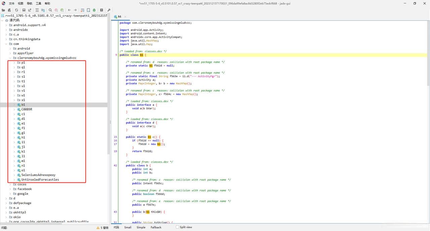Switch to the Smali view tab

click(x=128, y=227)
